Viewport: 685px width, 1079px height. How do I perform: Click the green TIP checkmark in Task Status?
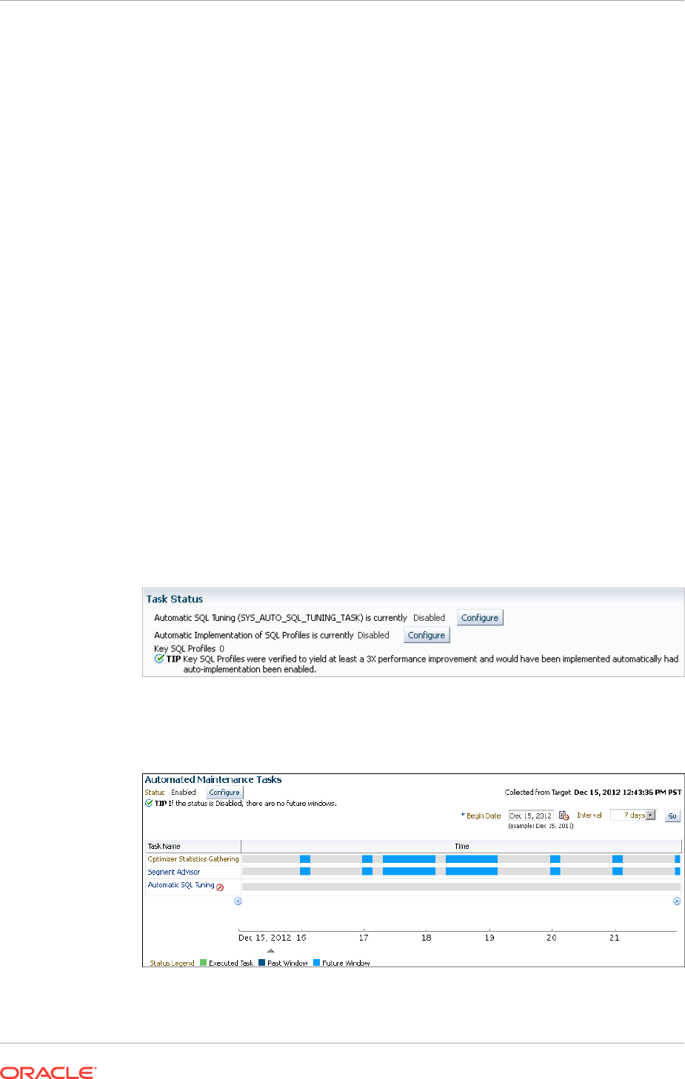click(x=159, y=659)
